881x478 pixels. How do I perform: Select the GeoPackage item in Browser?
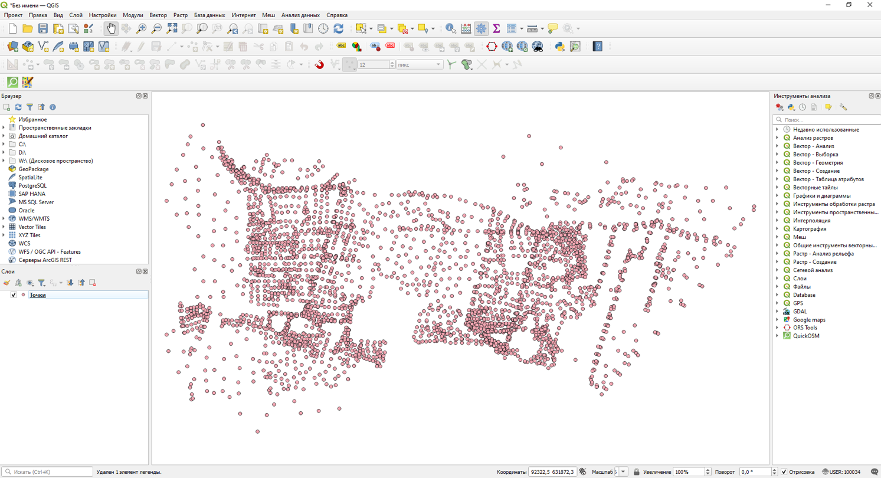33,169
